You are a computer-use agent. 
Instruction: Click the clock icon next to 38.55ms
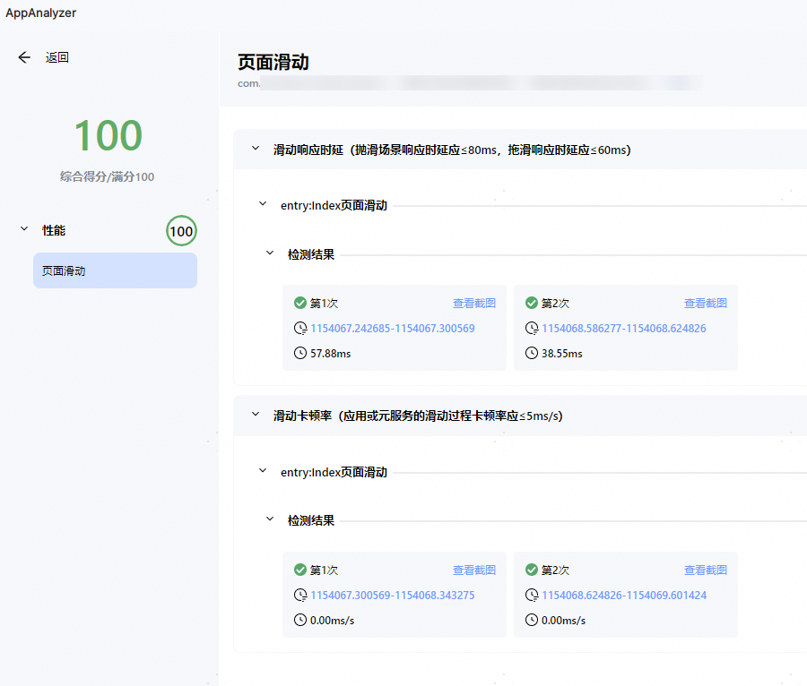tap(531, 353)
